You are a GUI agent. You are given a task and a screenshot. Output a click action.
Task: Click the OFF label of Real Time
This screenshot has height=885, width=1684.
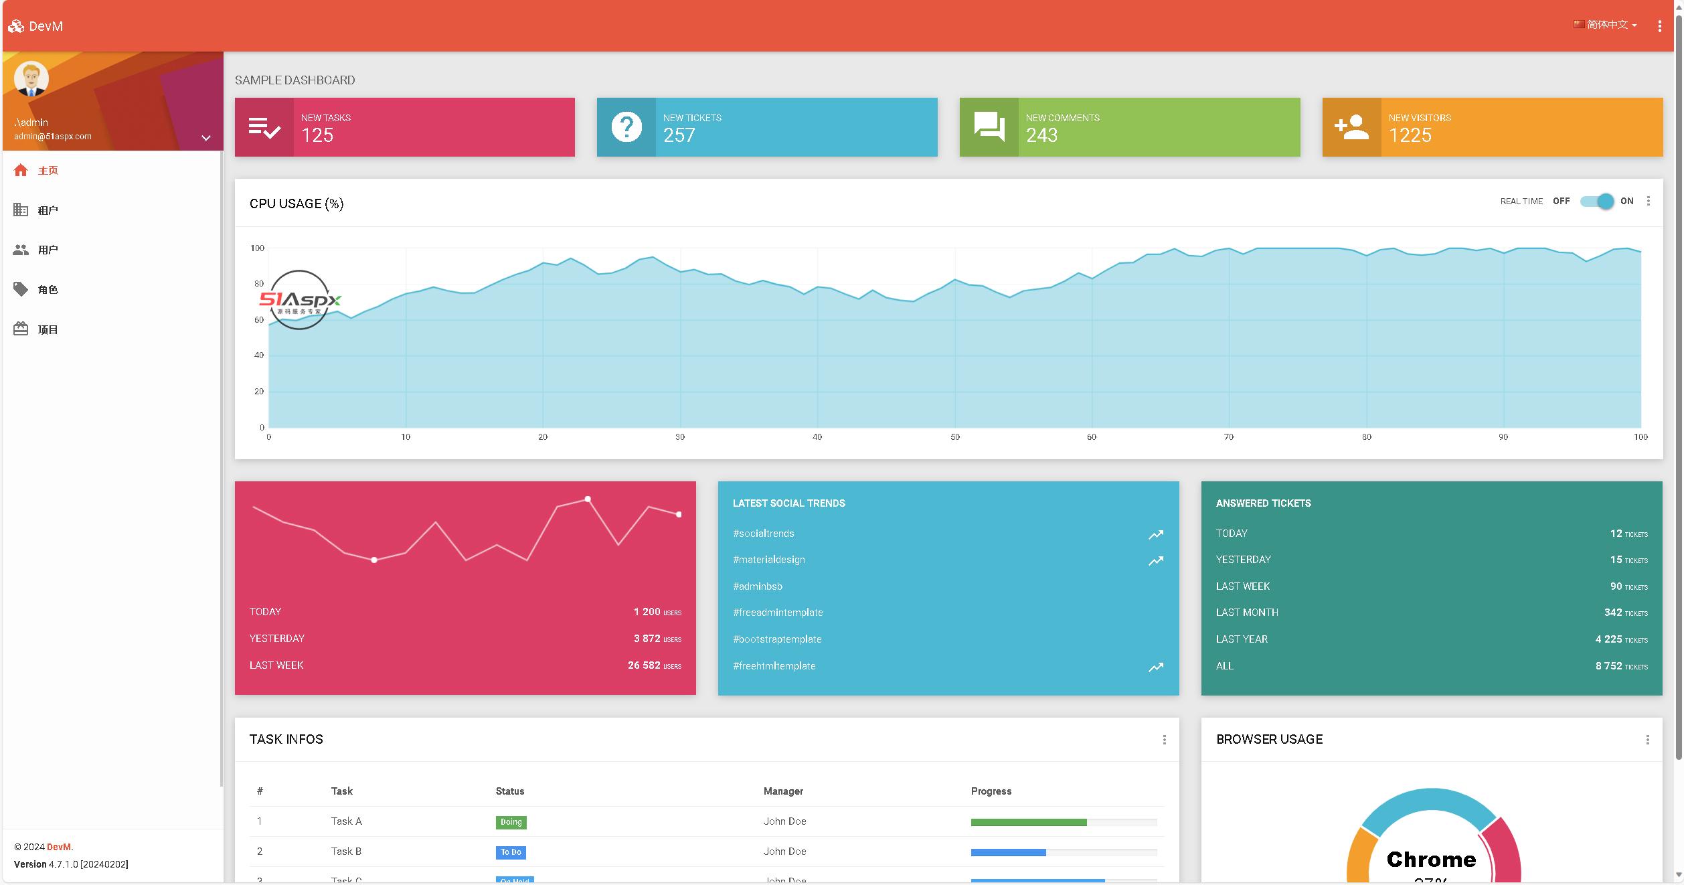tap(1561, 202)
